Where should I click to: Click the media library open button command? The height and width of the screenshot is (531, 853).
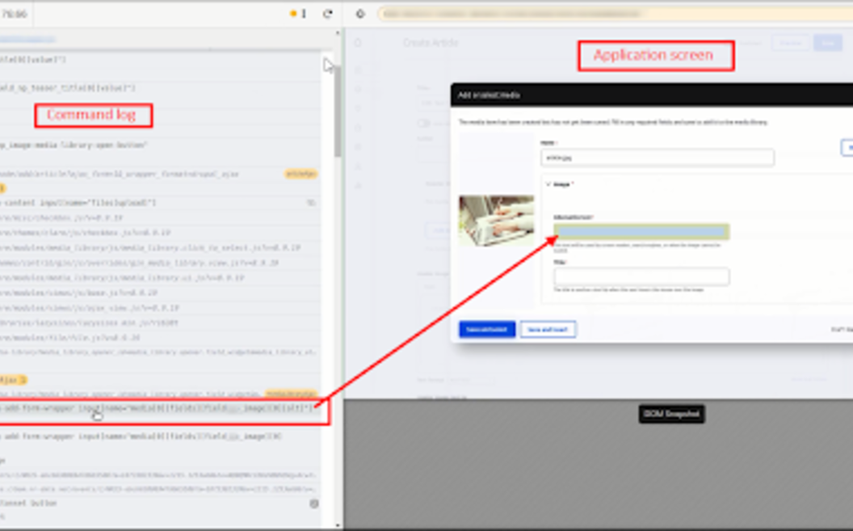click(x=74, y=145)
